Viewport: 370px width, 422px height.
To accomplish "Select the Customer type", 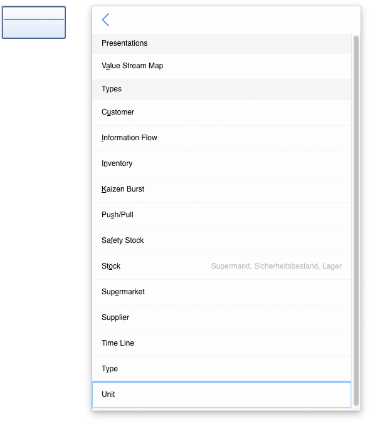I will [x=222, y=113].
